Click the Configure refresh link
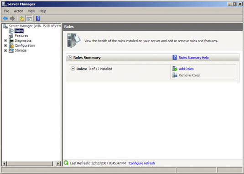 (x=142, y=163)
